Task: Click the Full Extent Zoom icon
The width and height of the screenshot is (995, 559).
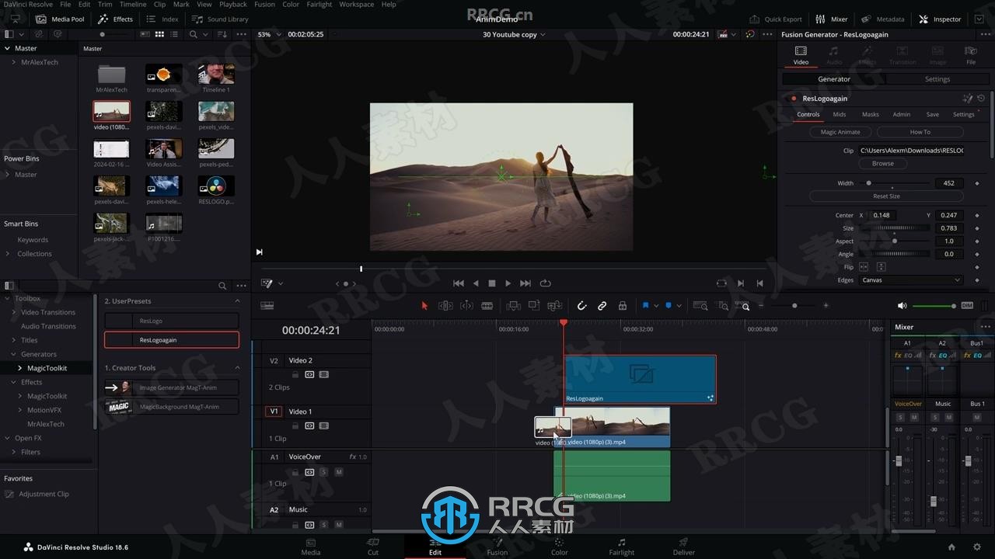Action: tap(700, 306)
